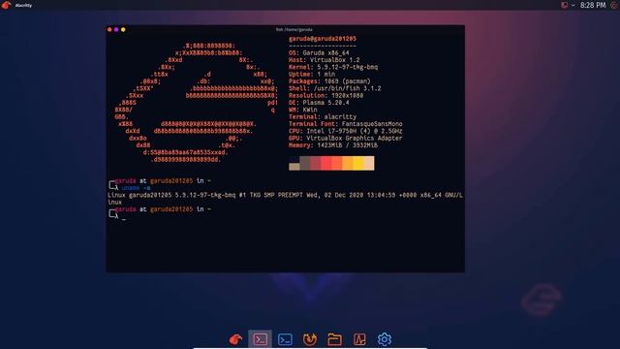Click the 'Terminal Font: FantasqueSansMono' line
The width and height of the screenshot is (620, 349).
(x=346, y=124)
